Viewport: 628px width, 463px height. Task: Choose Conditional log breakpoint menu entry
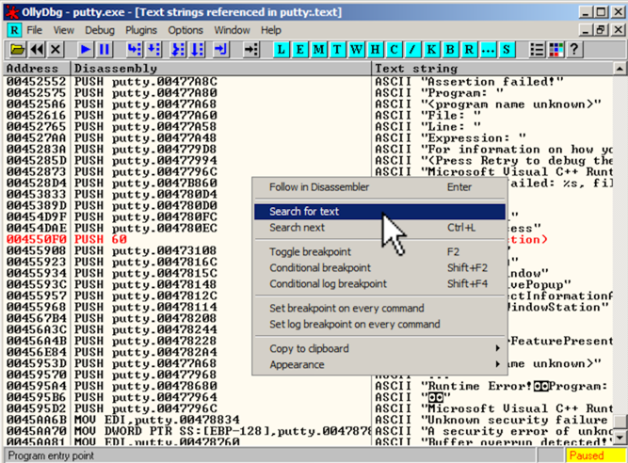tap(379, 283)
